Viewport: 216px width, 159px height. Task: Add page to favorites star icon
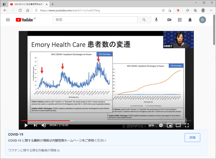[170, 10]
